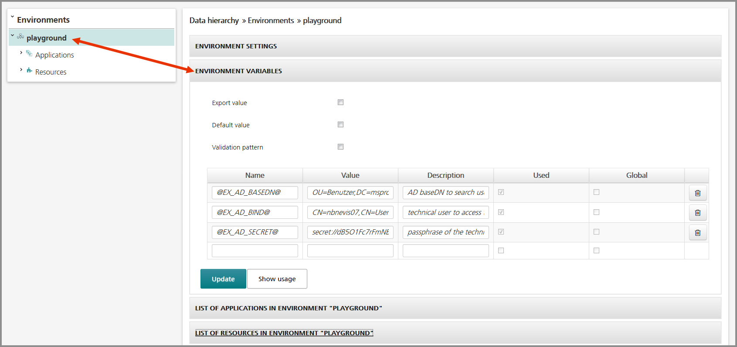Edit the @EX_AD_BASEDN@ name field
The image size is (737, 347).
pos(255,193)
